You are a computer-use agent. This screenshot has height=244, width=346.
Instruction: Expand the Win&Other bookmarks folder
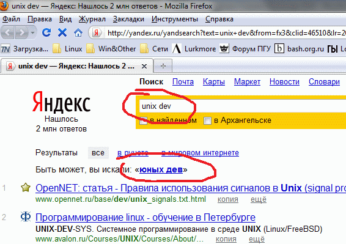point(111,49)
